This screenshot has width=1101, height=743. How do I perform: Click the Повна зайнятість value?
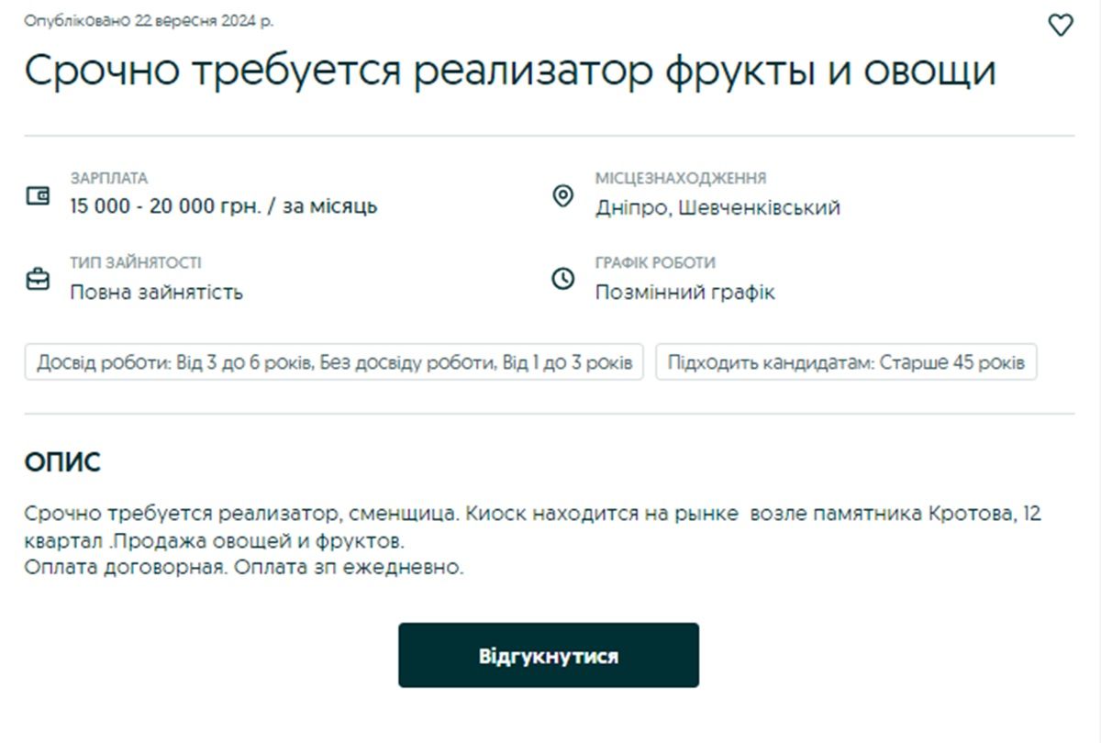(156, 293)
